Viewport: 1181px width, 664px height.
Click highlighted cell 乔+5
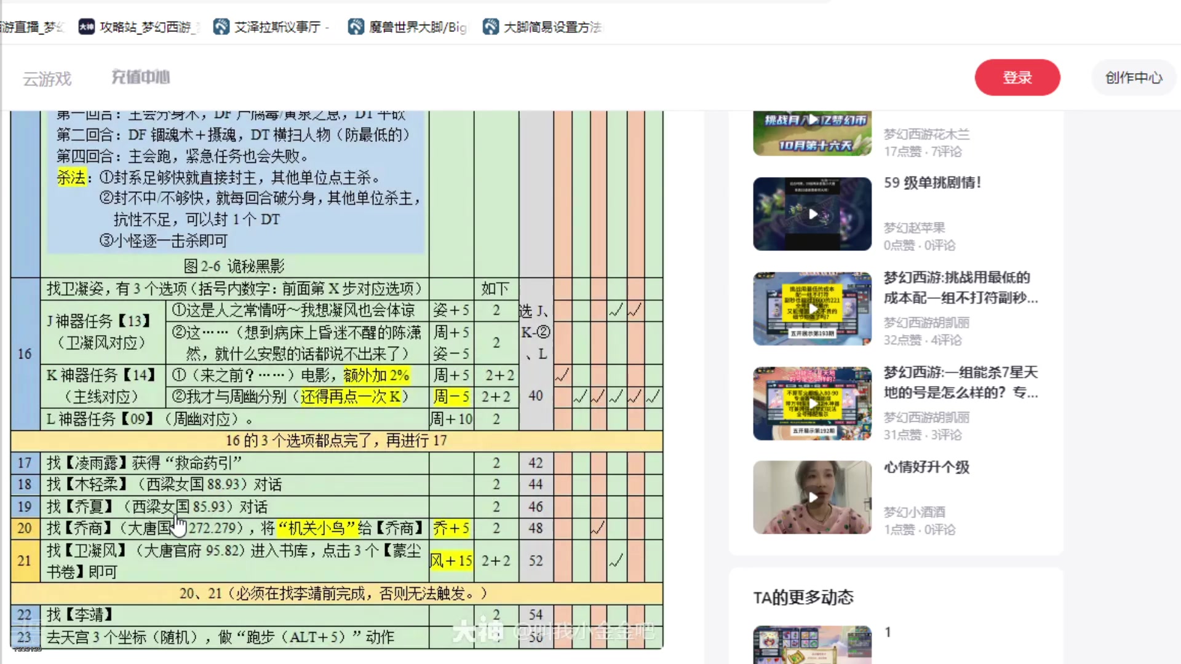tap(451, 528)
